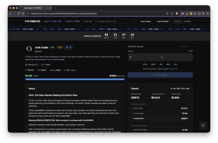Image resolution: width=218 pixels, height=143 pixels.
Task: Click the $41 to ordr.trade ticker entry
Action: [x=187, y=29]
